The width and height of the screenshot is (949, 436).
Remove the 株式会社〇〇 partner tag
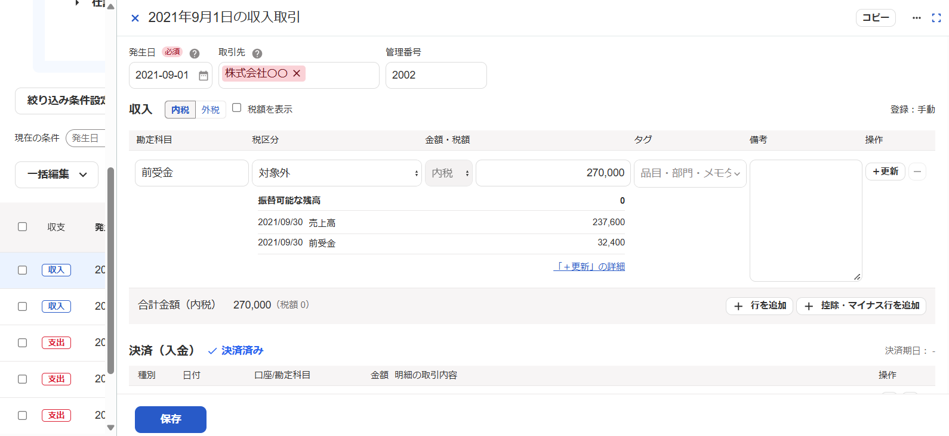click(x=297, y=73)
